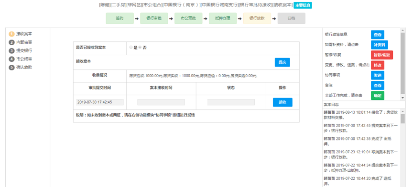This screenshot has width=413, height=187.
Task: Go to the 归档 workflow stage
Action: [291, 19]
